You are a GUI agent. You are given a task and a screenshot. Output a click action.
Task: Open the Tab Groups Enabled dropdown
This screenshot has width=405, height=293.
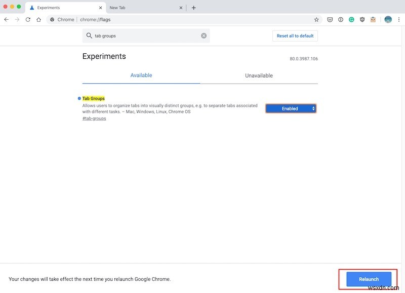[291, 108]
